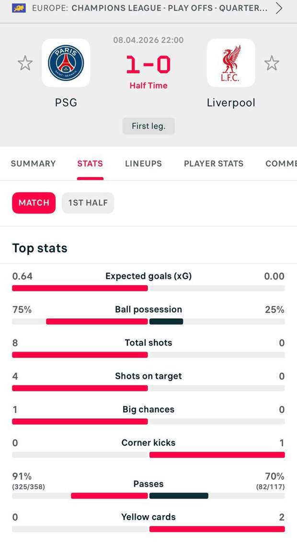Tap the Ball possession bar
This screenshot has width=297, height=545.
point(148,321)
